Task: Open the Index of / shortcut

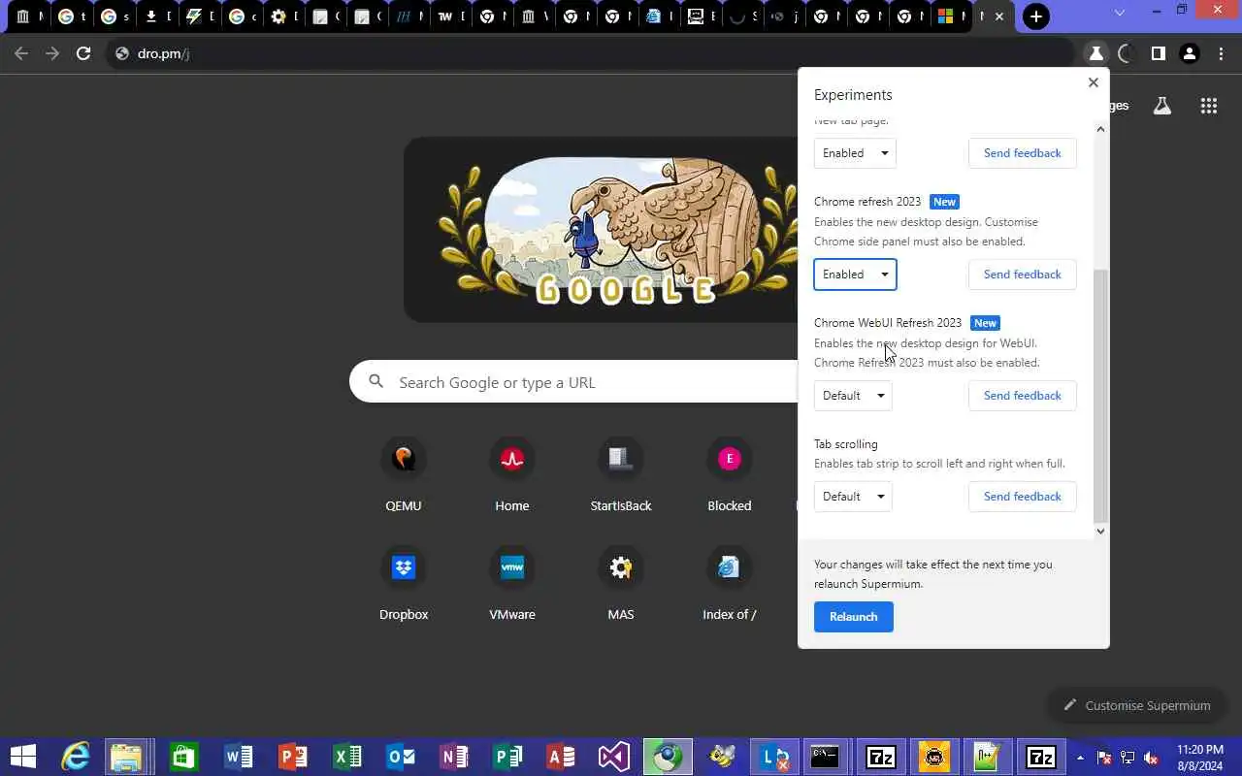Action: [730, 584]
